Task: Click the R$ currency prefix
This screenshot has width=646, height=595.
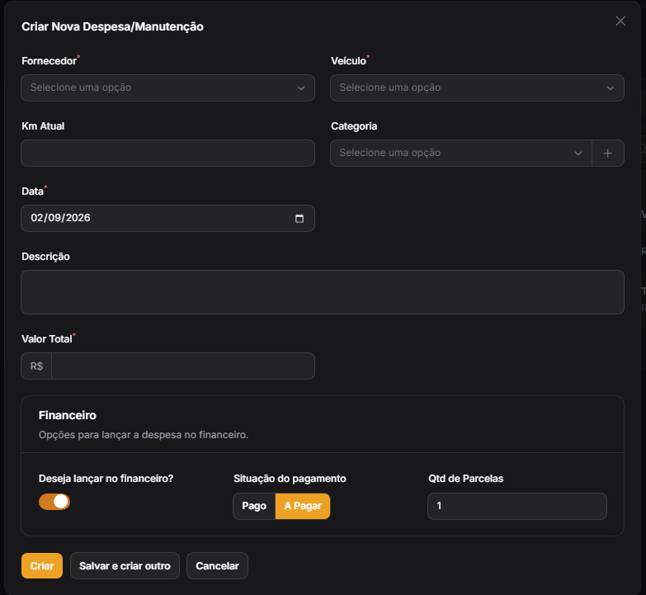Action: click(x=36, y=366)
